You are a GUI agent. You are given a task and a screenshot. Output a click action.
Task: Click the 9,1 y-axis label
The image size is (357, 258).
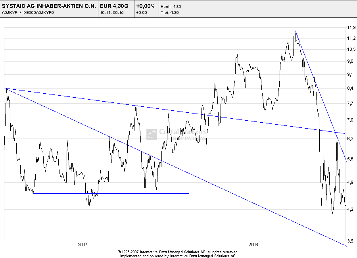click(350, 74)
